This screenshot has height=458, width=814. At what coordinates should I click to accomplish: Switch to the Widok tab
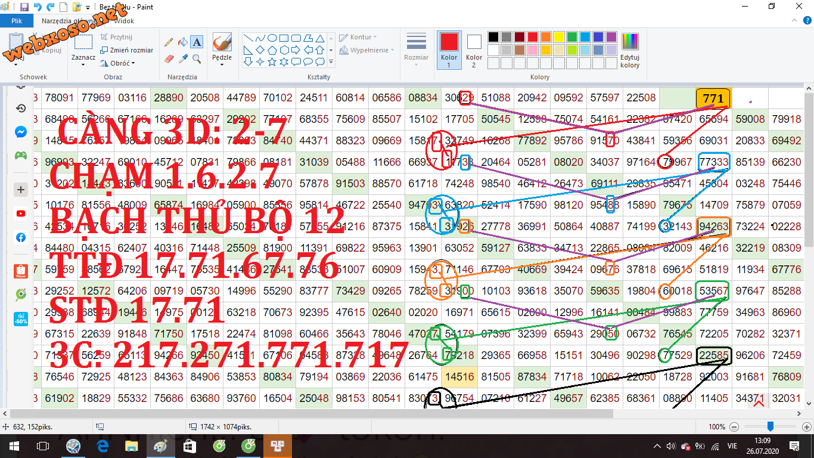(124, 20)
